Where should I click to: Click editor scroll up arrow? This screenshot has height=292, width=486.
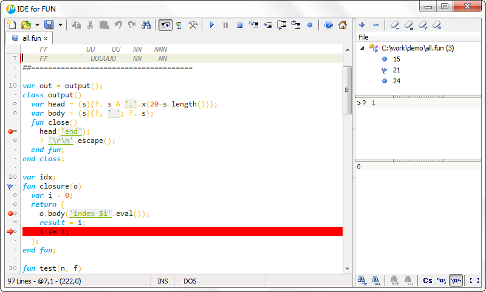click(x=347, y=50)
